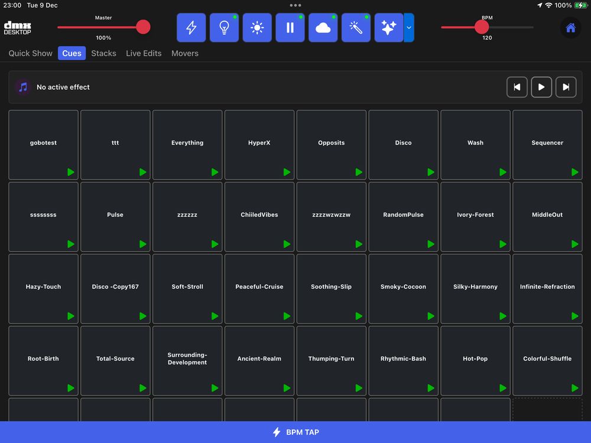Trigger the Pulse cue play arrow
This screenshot has height=443, width=591.
click(143, 244)
